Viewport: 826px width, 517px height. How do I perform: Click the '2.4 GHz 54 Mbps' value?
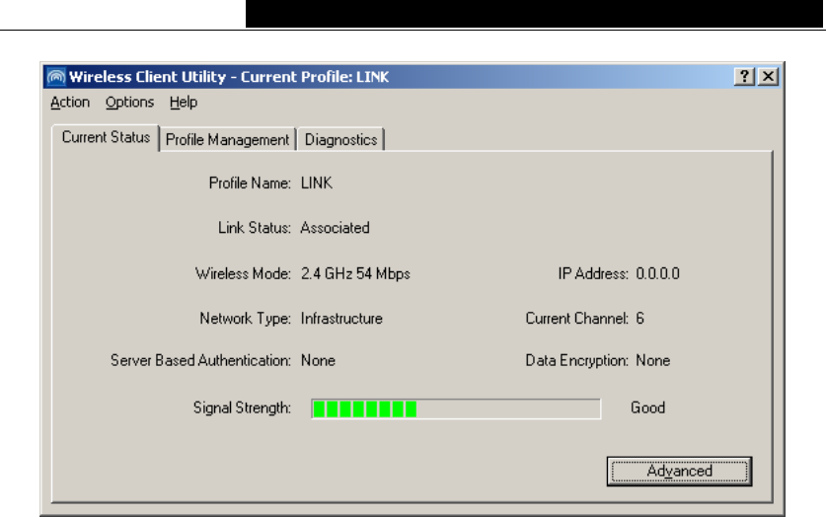tap(355, 273)
